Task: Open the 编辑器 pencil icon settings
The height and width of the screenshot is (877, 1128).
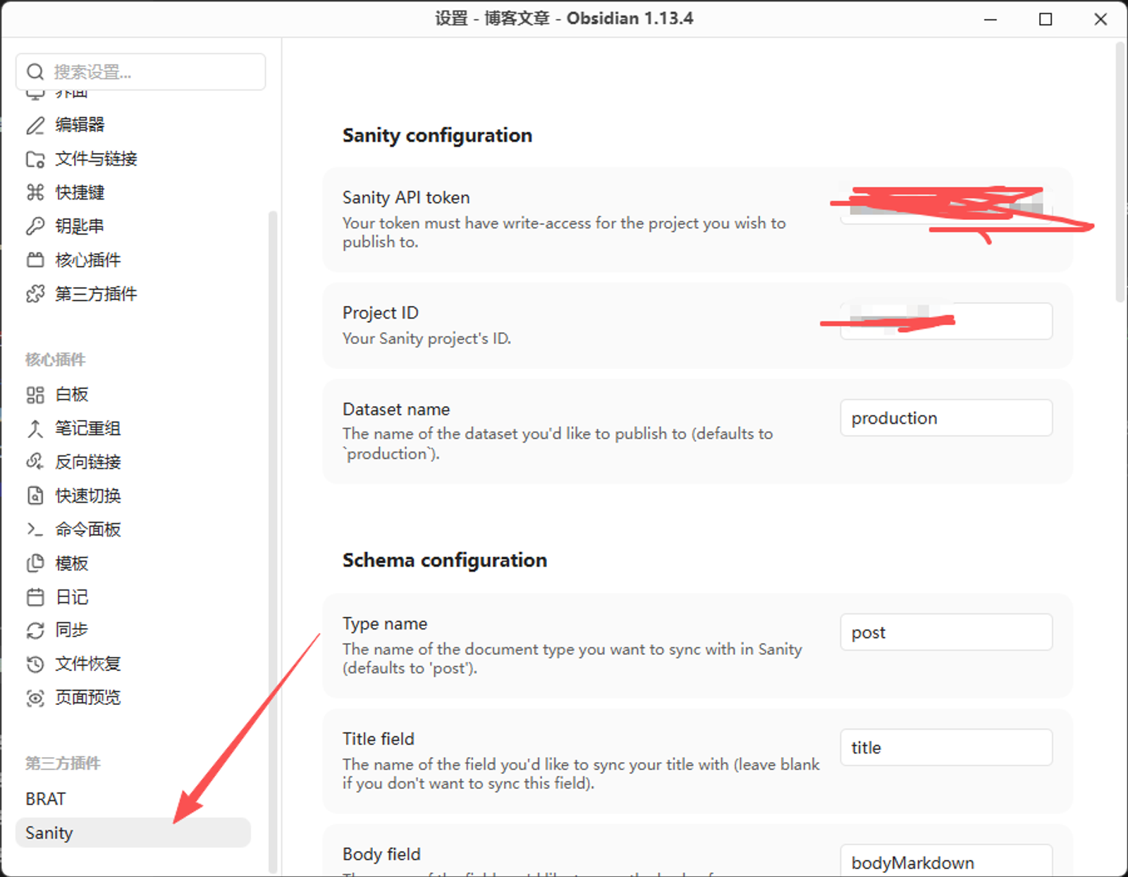Action: [35, 125]
